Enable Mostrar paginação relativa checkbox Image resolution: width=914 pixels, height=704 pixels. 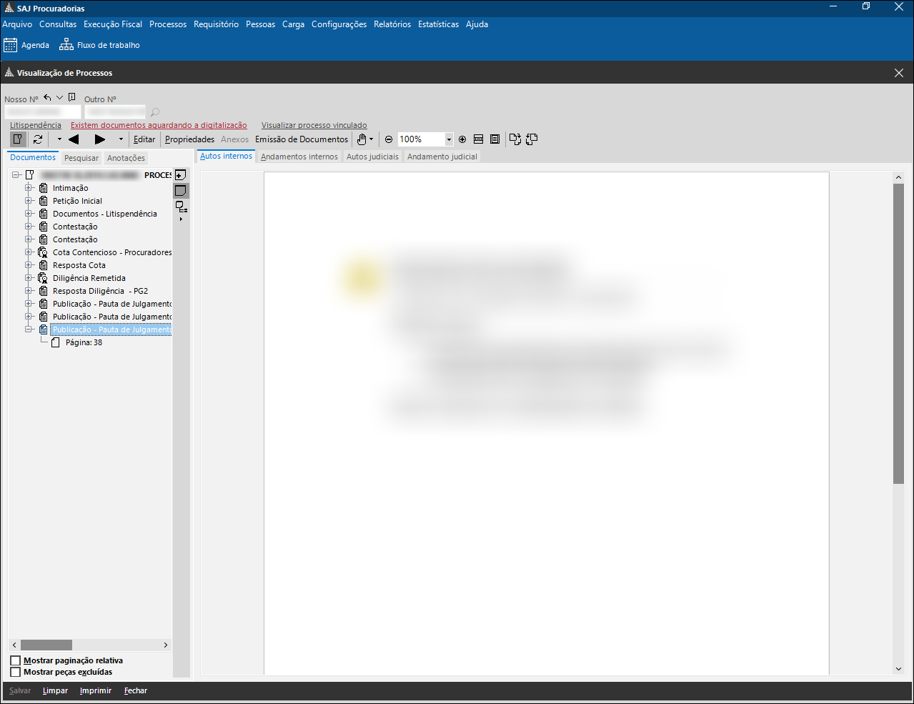[16, 660]
